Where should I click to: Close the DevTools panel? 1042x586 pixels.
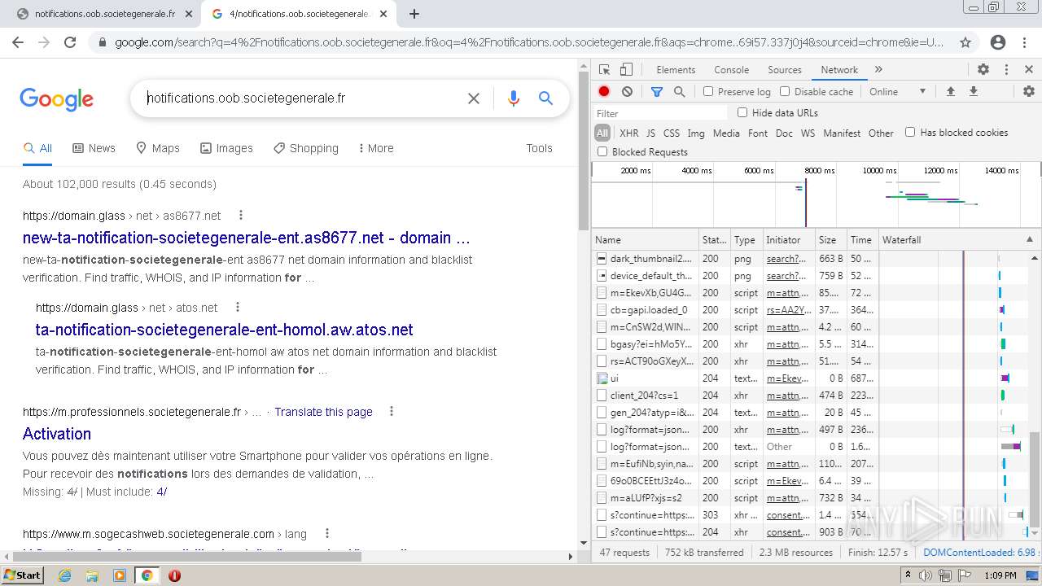(1029, 70)
